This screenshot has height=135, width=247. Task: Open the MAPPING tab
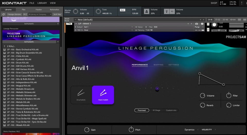pos(158,65)
